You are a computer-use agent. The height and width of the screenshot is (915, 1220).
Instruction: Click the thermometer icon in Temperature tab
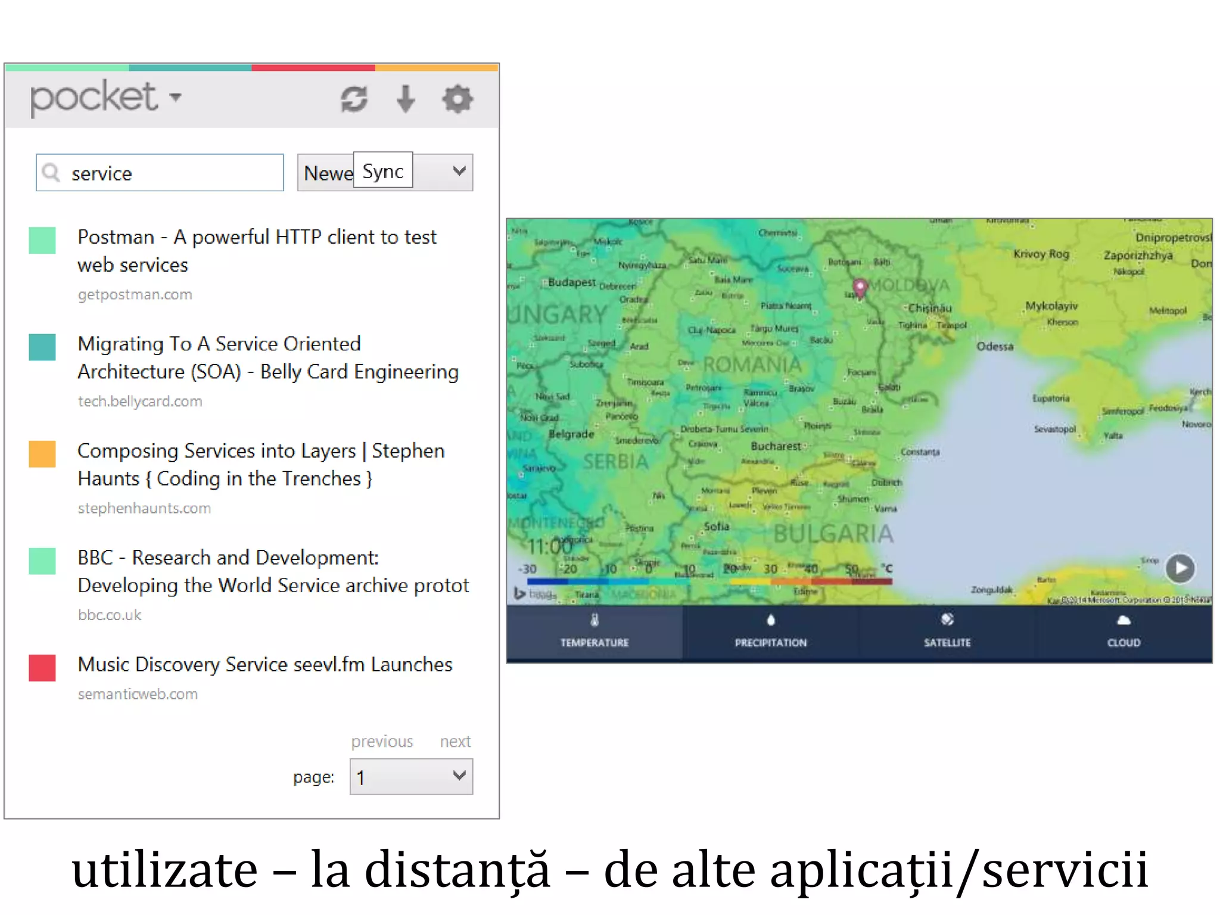pyautogui.click(x=594, y=620)
